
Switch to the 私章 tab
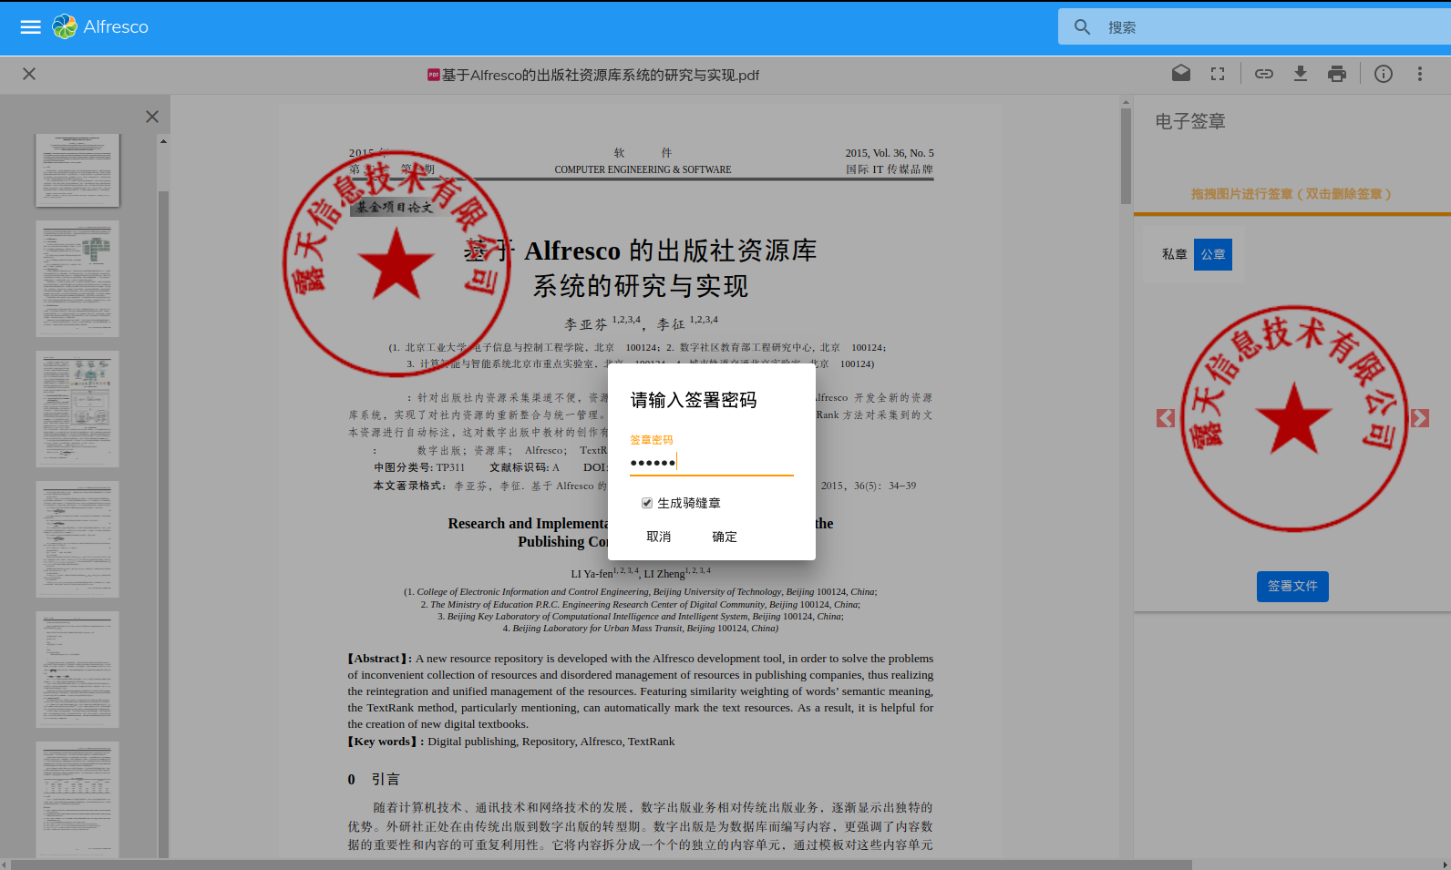coord(1175,254)
